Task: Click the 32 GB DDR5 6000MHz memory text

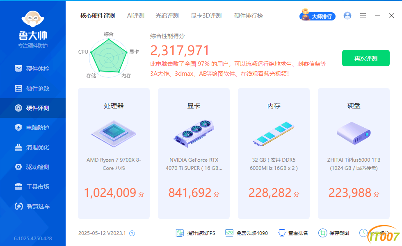Action: (x=274, y=164)
